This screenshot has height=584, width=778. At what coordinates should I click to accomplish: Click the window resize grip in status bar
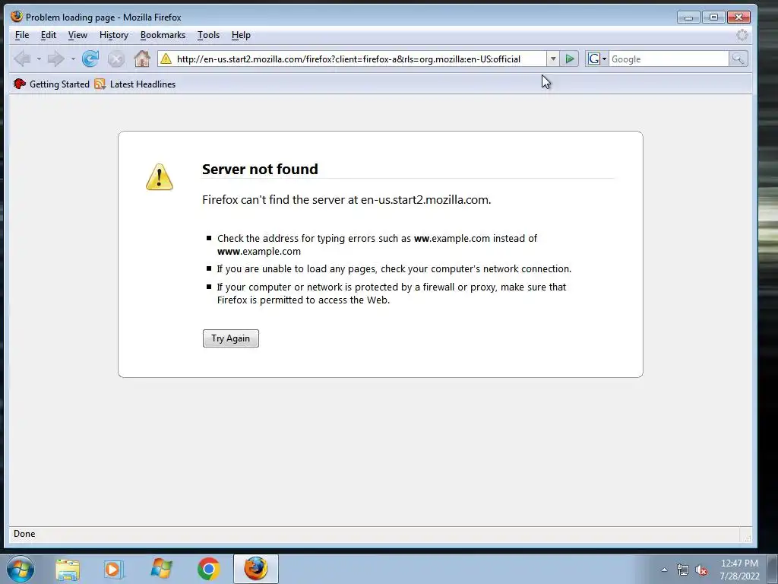coord(747,537)
